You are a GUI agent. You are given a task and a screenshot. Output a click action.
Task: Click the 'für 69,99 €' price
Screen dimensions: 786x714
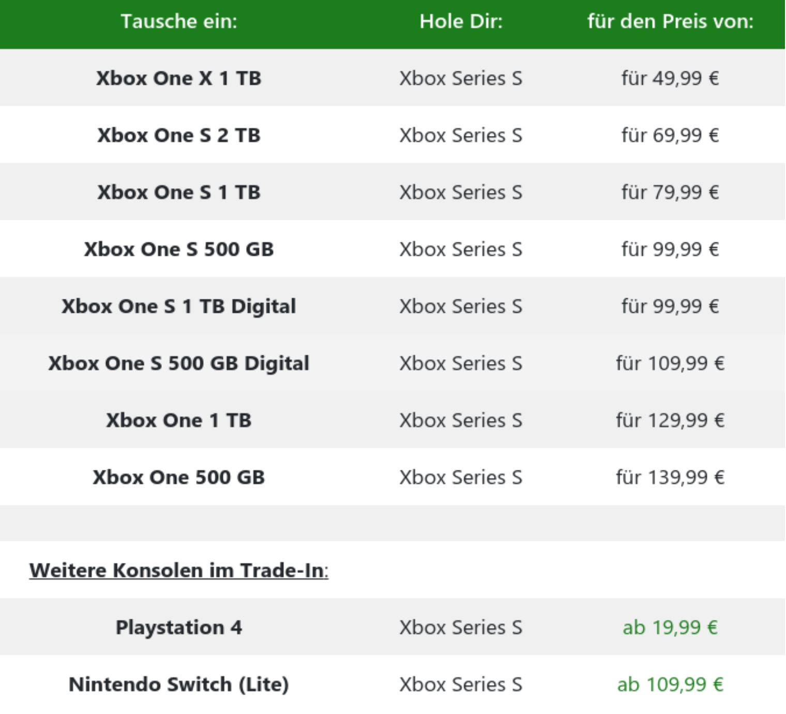(670, 135)
